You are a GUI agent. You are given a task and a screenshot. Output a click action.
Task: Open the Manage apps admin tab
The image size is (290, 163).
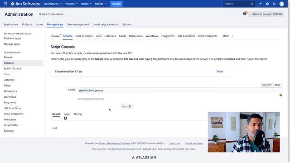(x=55, y=24)
